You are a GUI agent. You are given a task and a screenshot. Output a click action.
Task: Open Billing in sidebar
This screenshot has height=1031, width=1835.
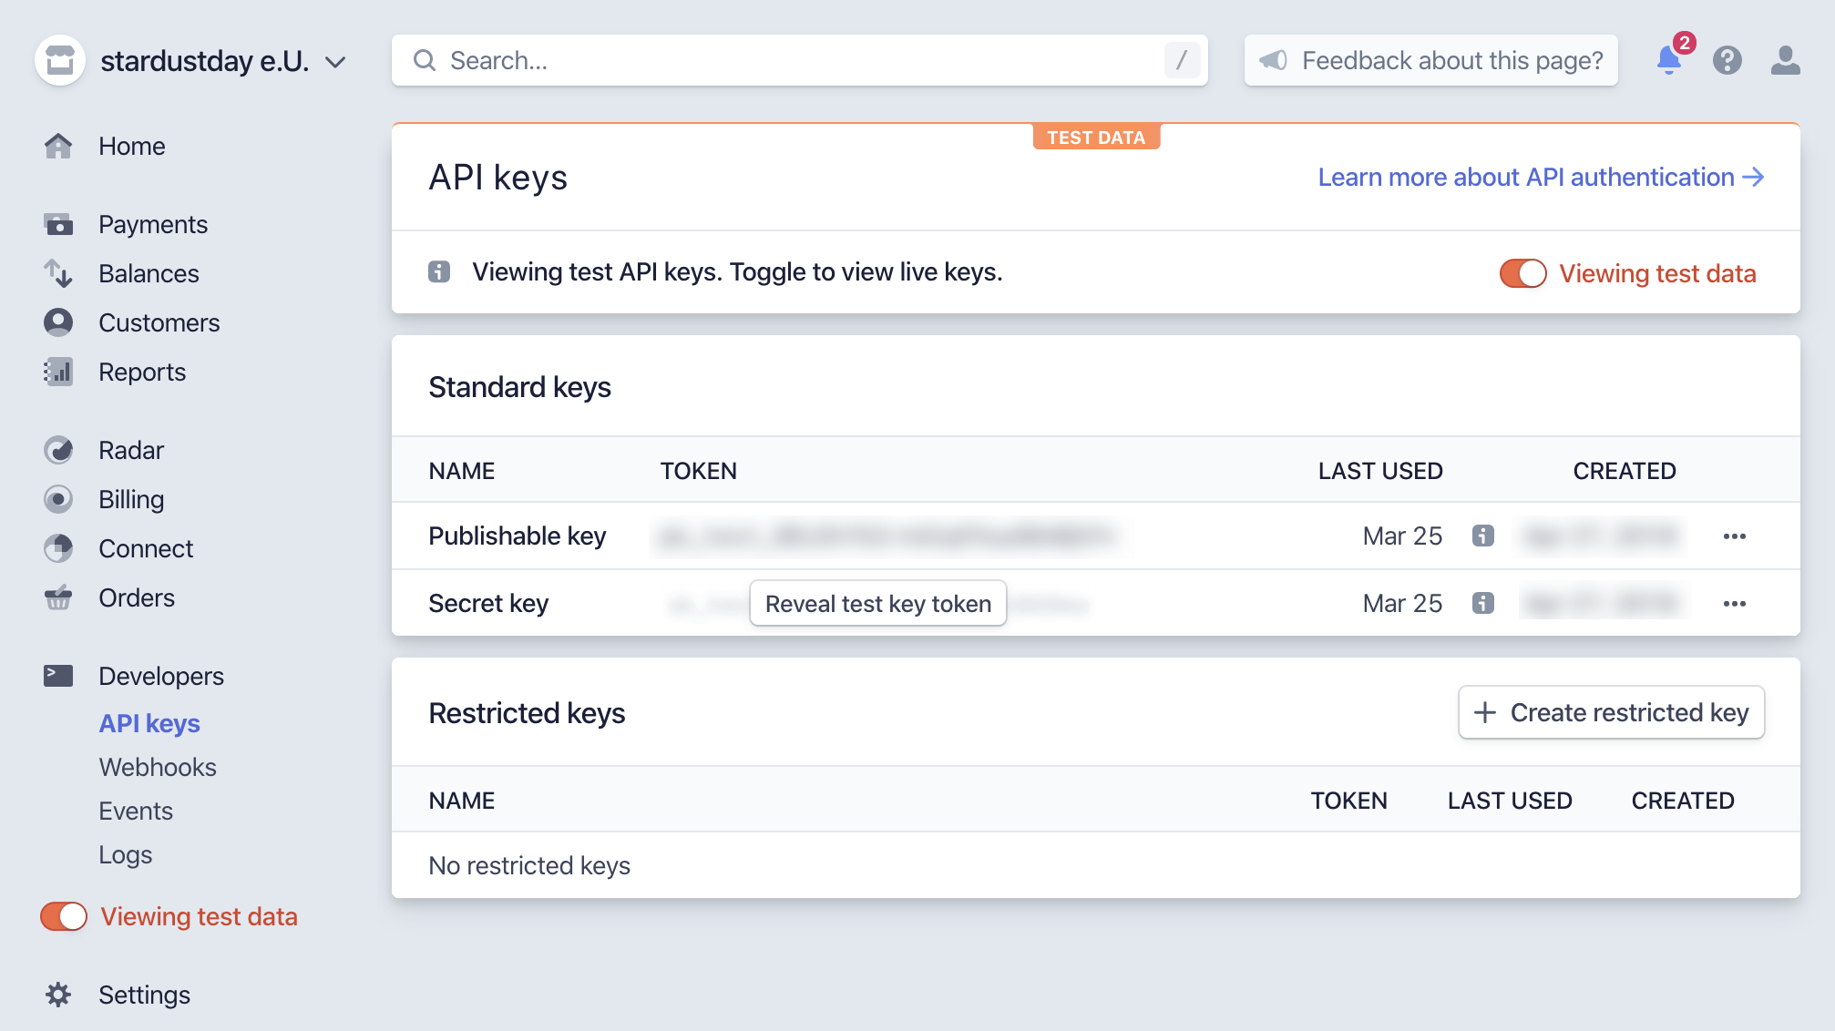tap(131, 499)
